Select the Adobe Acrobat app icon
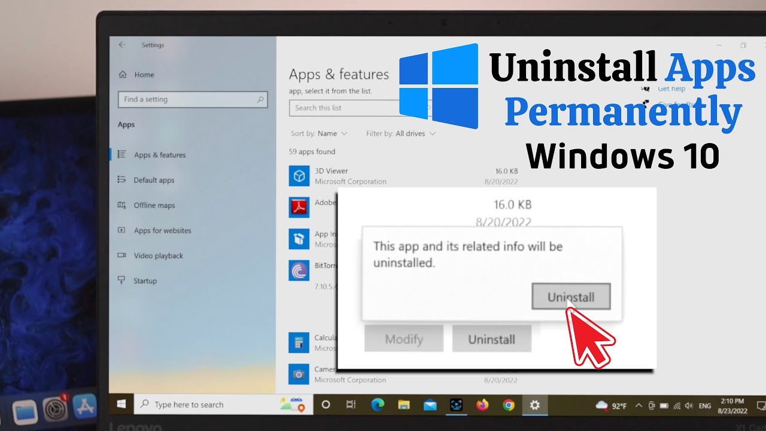 tap(299, 207)
